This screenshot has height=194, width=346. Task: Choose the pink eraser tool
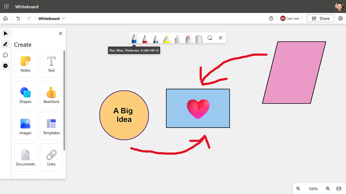(188, 38)
